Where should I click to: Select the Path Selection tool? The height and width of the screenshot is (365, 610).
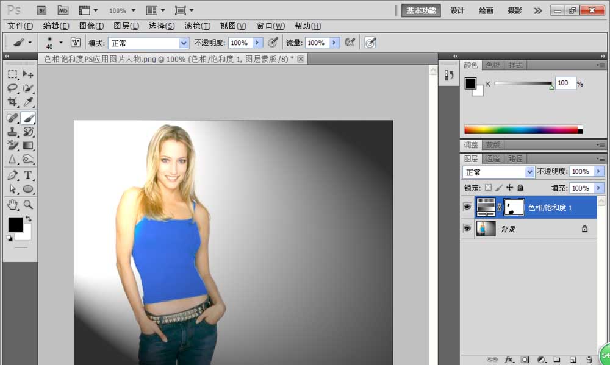point(12,190)
